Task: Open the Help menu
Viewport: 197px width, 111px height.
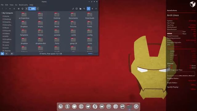Action: (x=31, y=5)
